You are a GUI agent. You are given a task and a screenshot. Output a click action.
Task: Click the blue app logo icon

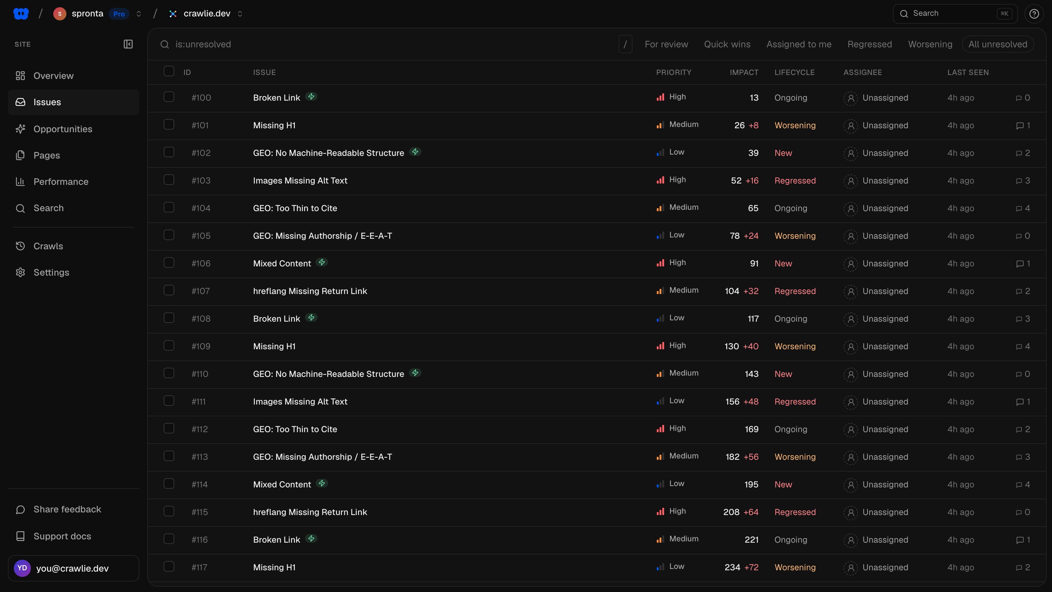[x=21, y=13]
